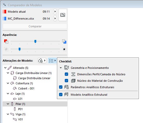Click the 09:11 timestamp
This screenshot has width=143, height=123.
point(46,12)
